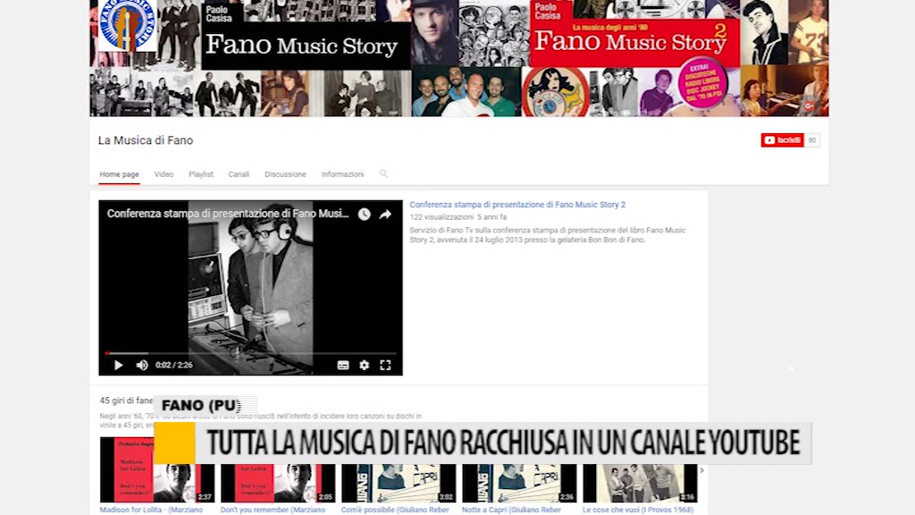Image resolution: width=915 pixels, height=515 pixels.
Task: Open the Informazioni tab
Action: tap(342, 174)
